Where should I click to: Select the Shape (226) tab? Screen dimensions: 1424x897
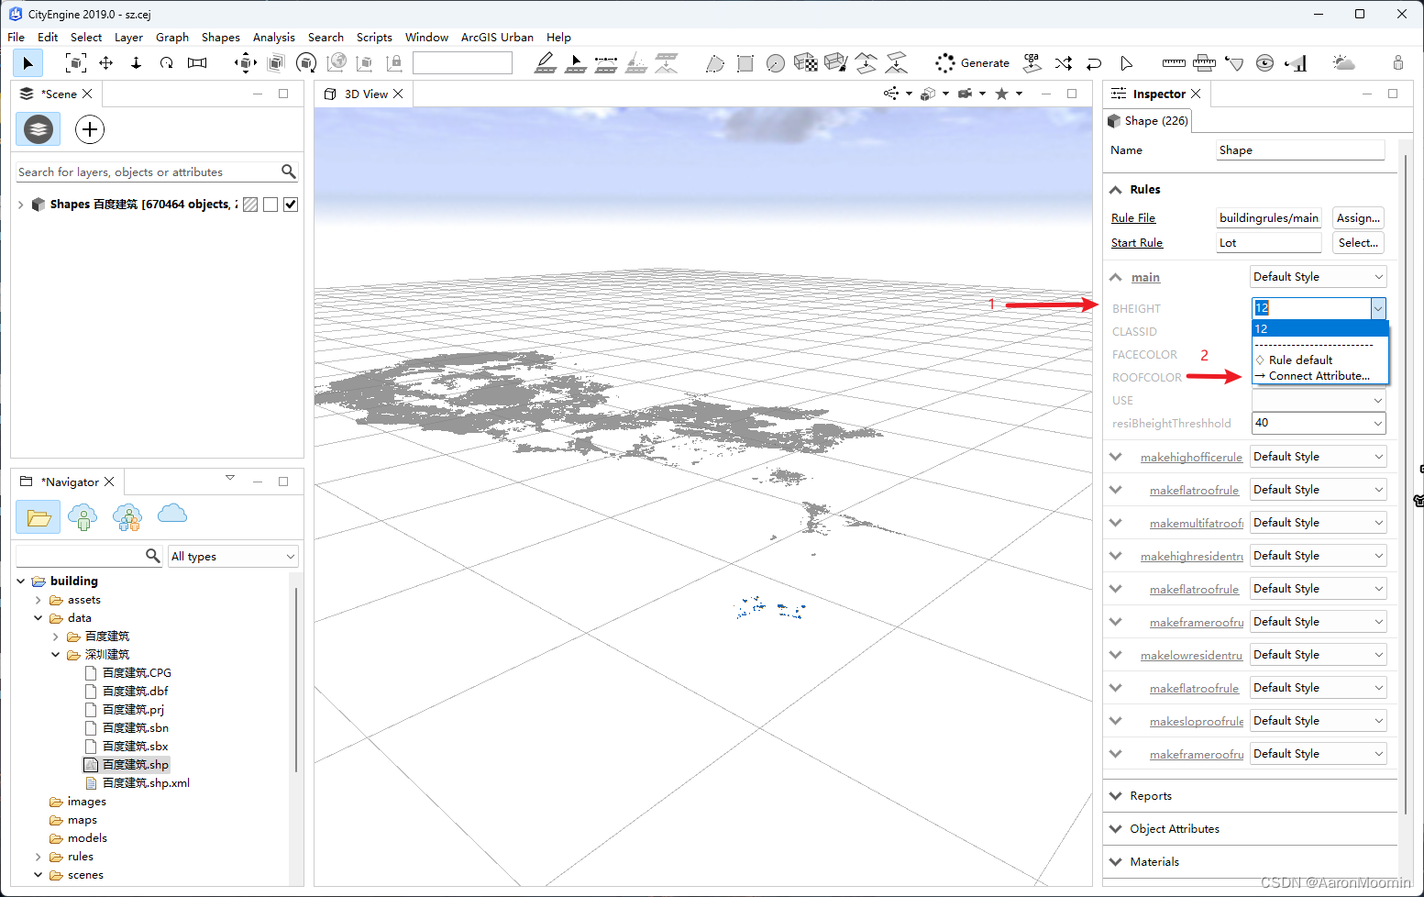click(1148, 121)
